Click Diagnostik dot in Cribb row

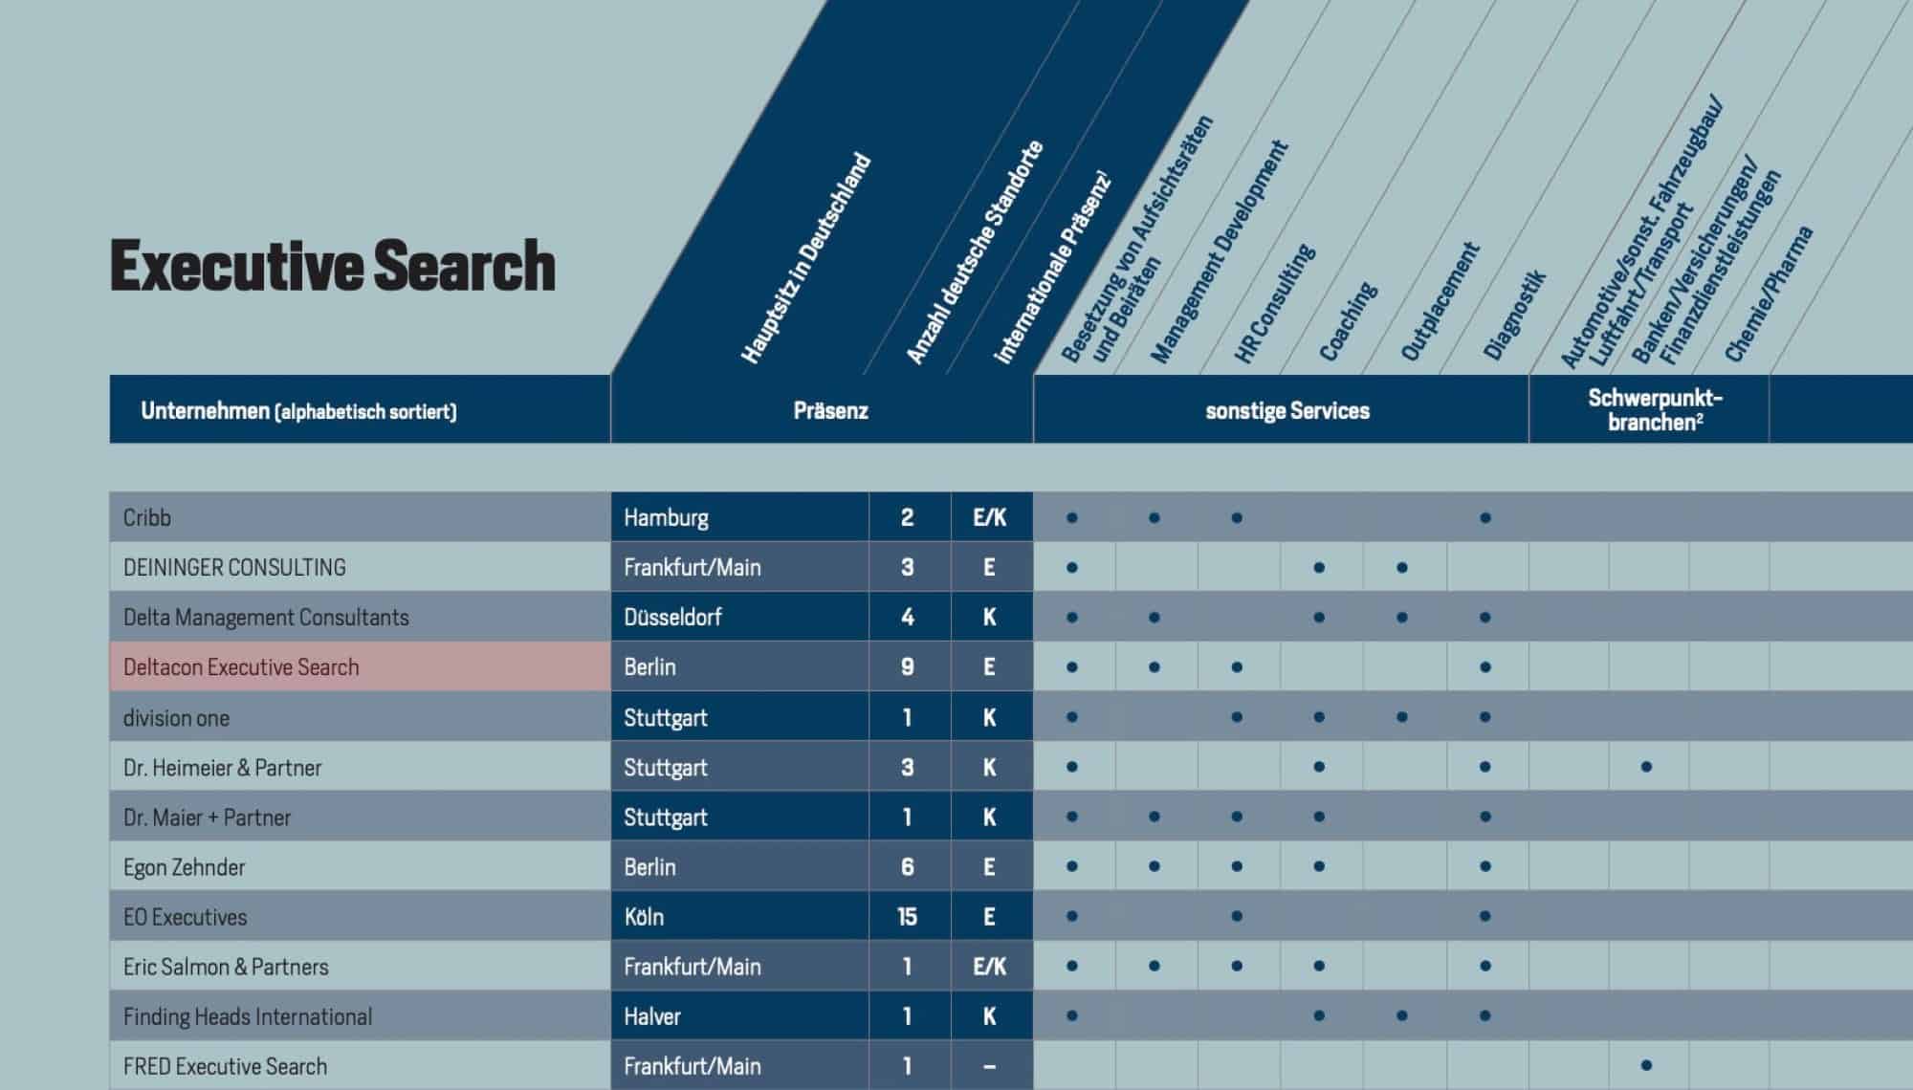(1484, 518)
